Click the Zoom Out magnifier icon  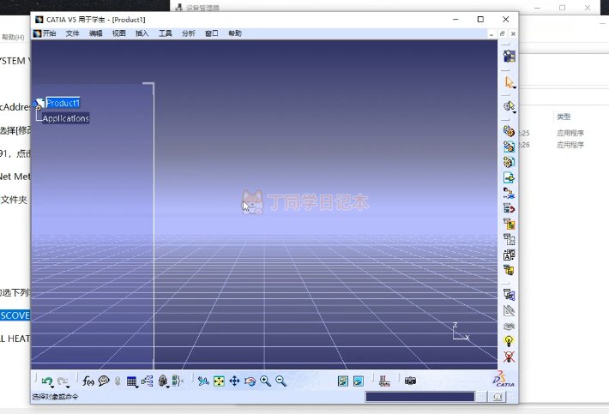pyautogui.click(x=280, y=381)
